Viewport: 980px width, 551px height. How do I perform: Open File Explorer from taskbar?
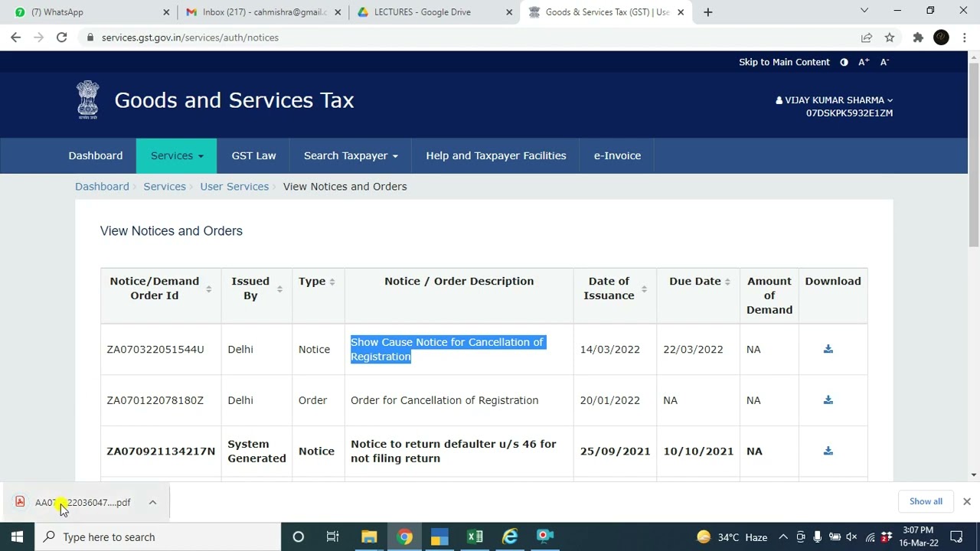click(369, 537)
